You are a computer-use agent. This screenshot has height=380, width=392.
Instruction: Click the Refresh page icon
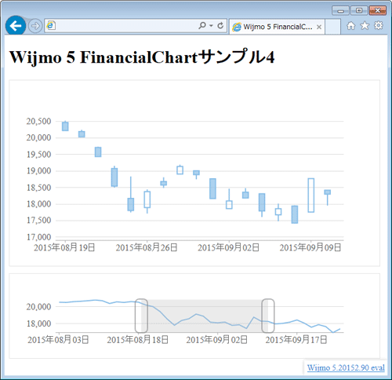click(x=220, y=25)
